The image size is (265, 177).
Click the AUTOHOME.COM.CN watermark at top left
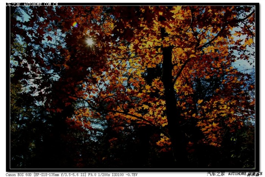point(41,4)
